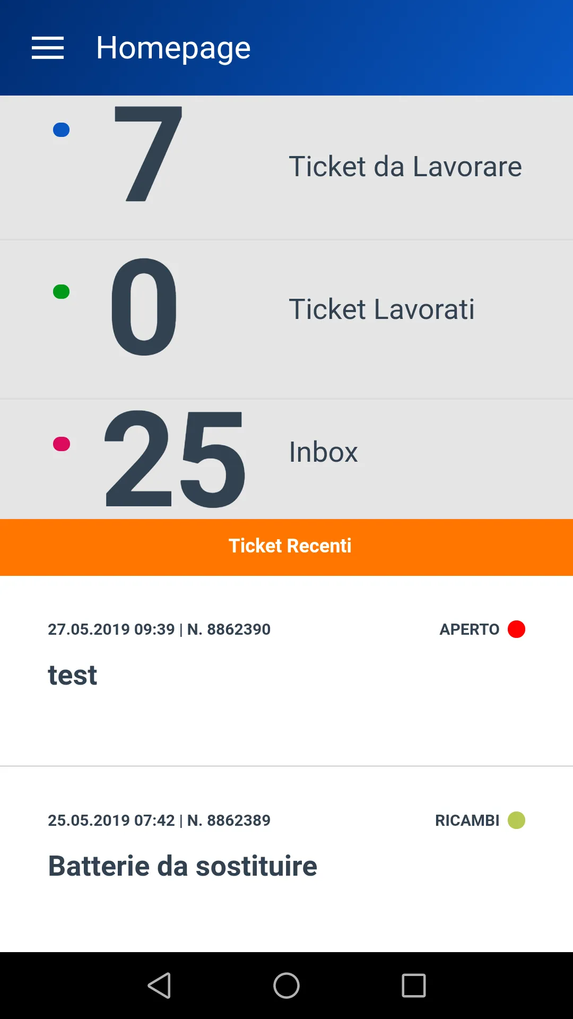This screenshot has height=1019, width=573.
Task: Click the number 0 worked tickets counter
Action: pos(144,307)
